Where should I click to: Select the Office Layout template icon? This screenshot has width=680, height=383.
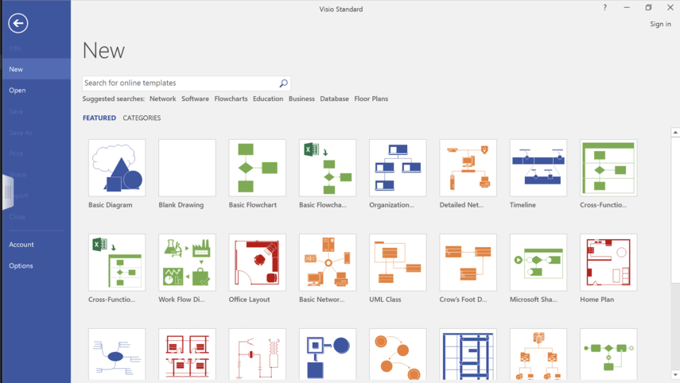257,262
